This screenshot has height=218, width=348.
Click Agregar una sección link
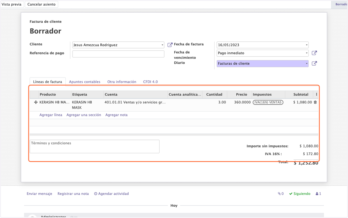pyautogui.click(x=84, y=115)
